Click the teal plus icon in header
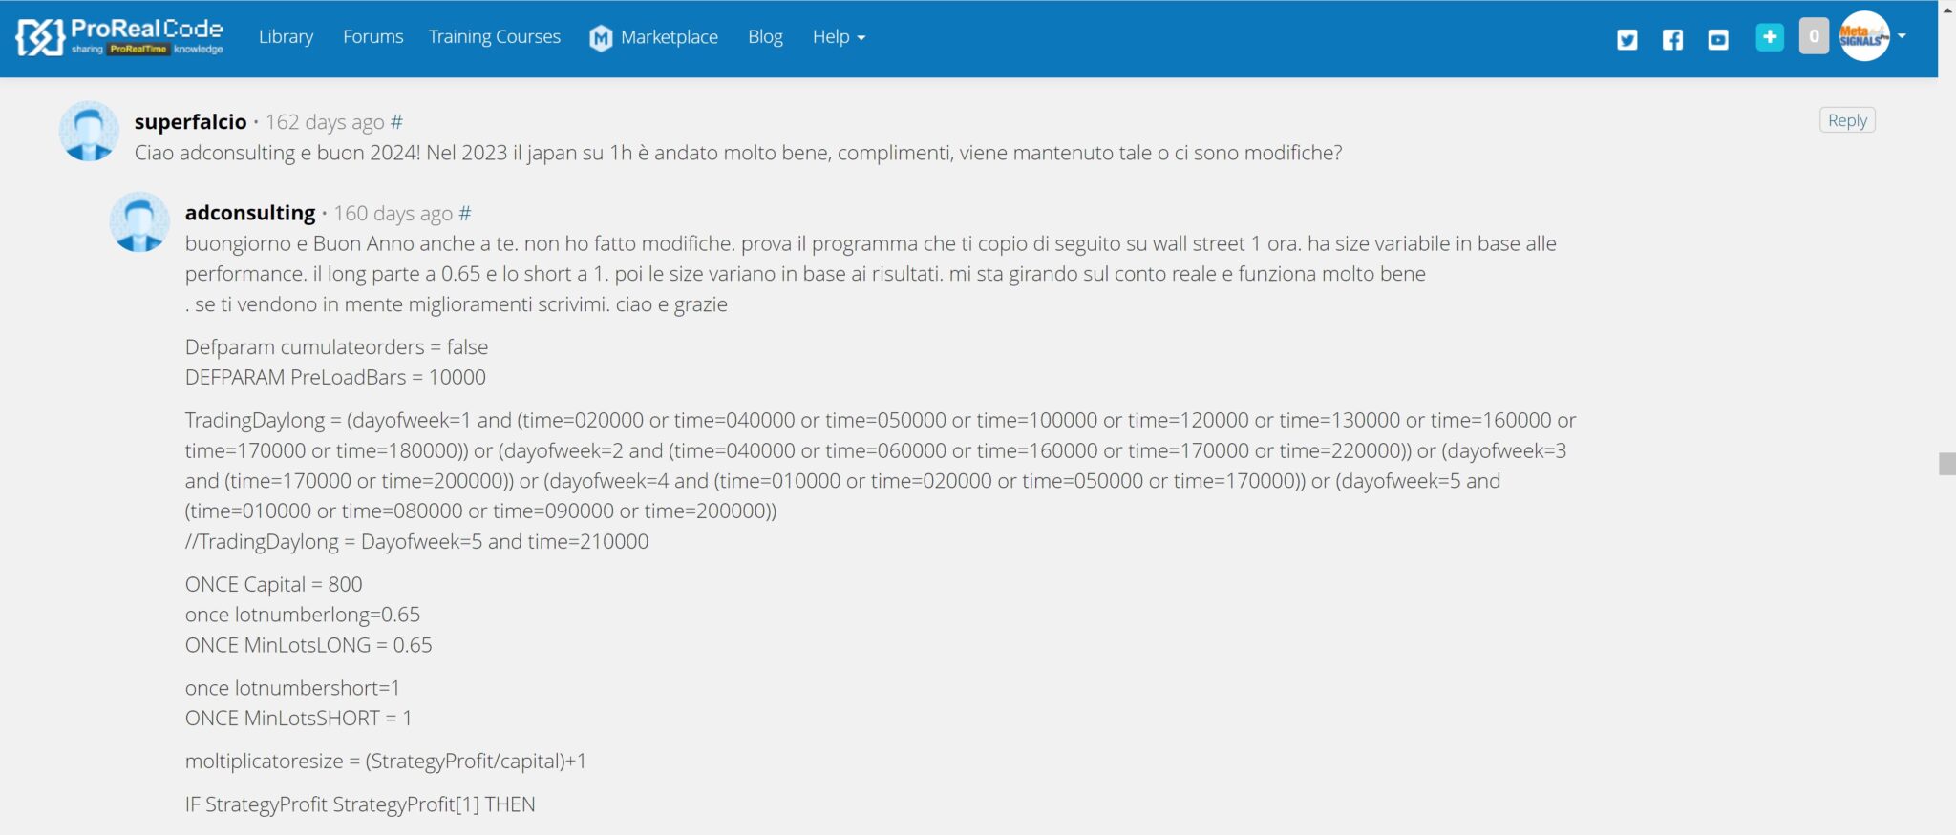 point(1770,37)
